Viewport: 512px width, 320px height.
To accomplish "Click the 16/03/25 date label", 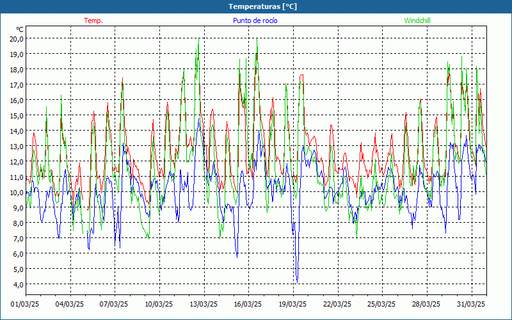I will coord(248,305).
